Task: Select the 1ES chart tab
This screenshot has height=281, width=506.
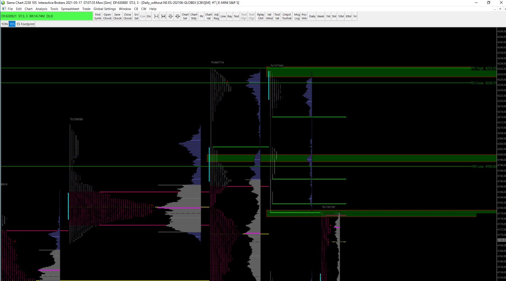Action: (12, 24)
